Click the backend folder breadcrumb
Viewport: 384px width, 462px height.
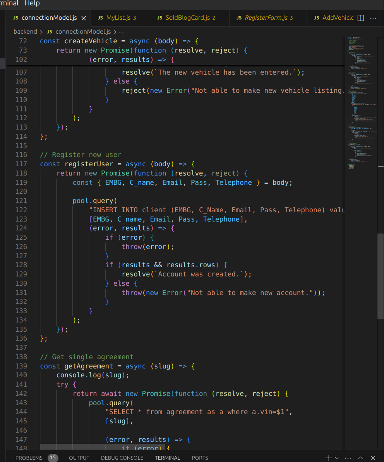pos(25,32)
